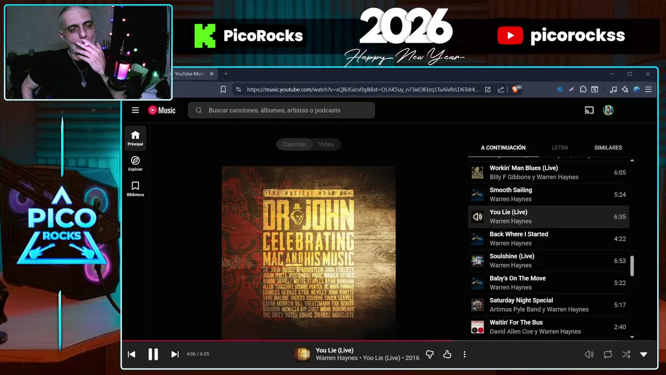Click the Workin' Man Blues queue thumbnail
Image resolution: width=666 pixels, height=375 pixels.
(x=477, y=172)
